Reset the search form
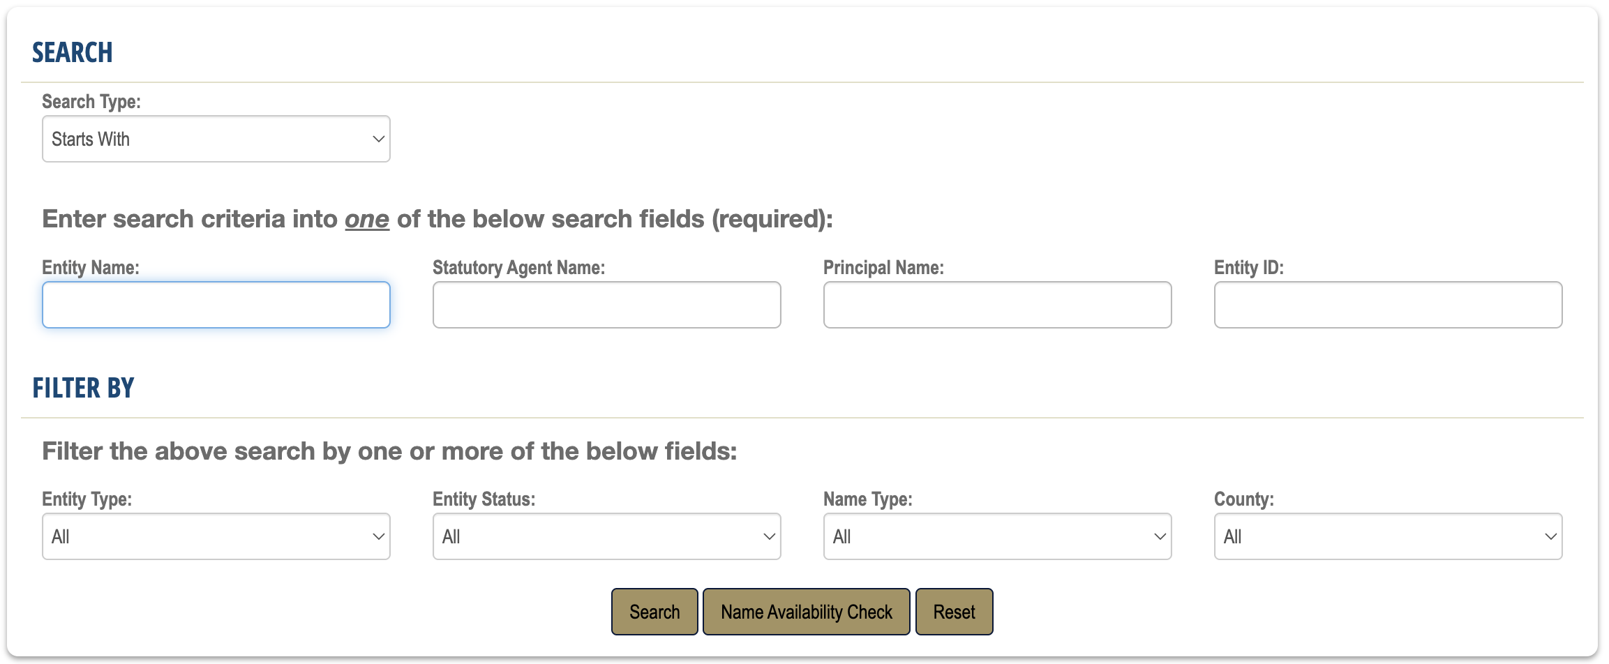 pos(954,612)
